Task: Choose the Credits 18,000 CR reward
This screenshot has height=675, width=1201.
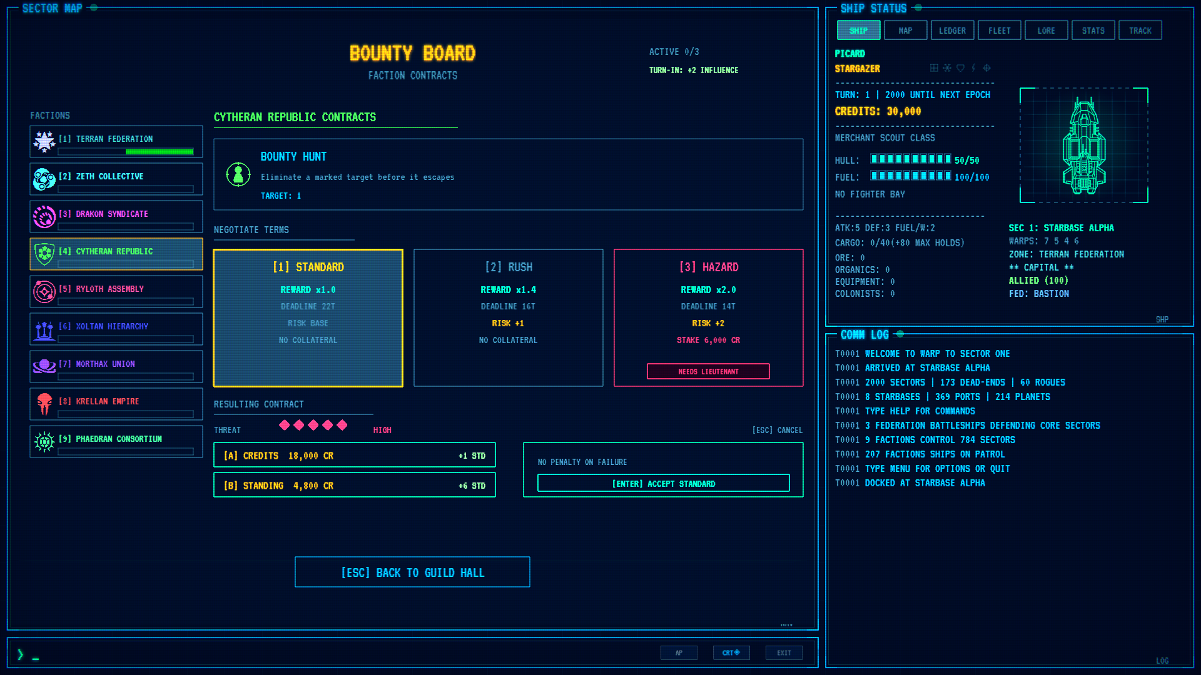Action: pyautogui.click(x=354, y=456)
